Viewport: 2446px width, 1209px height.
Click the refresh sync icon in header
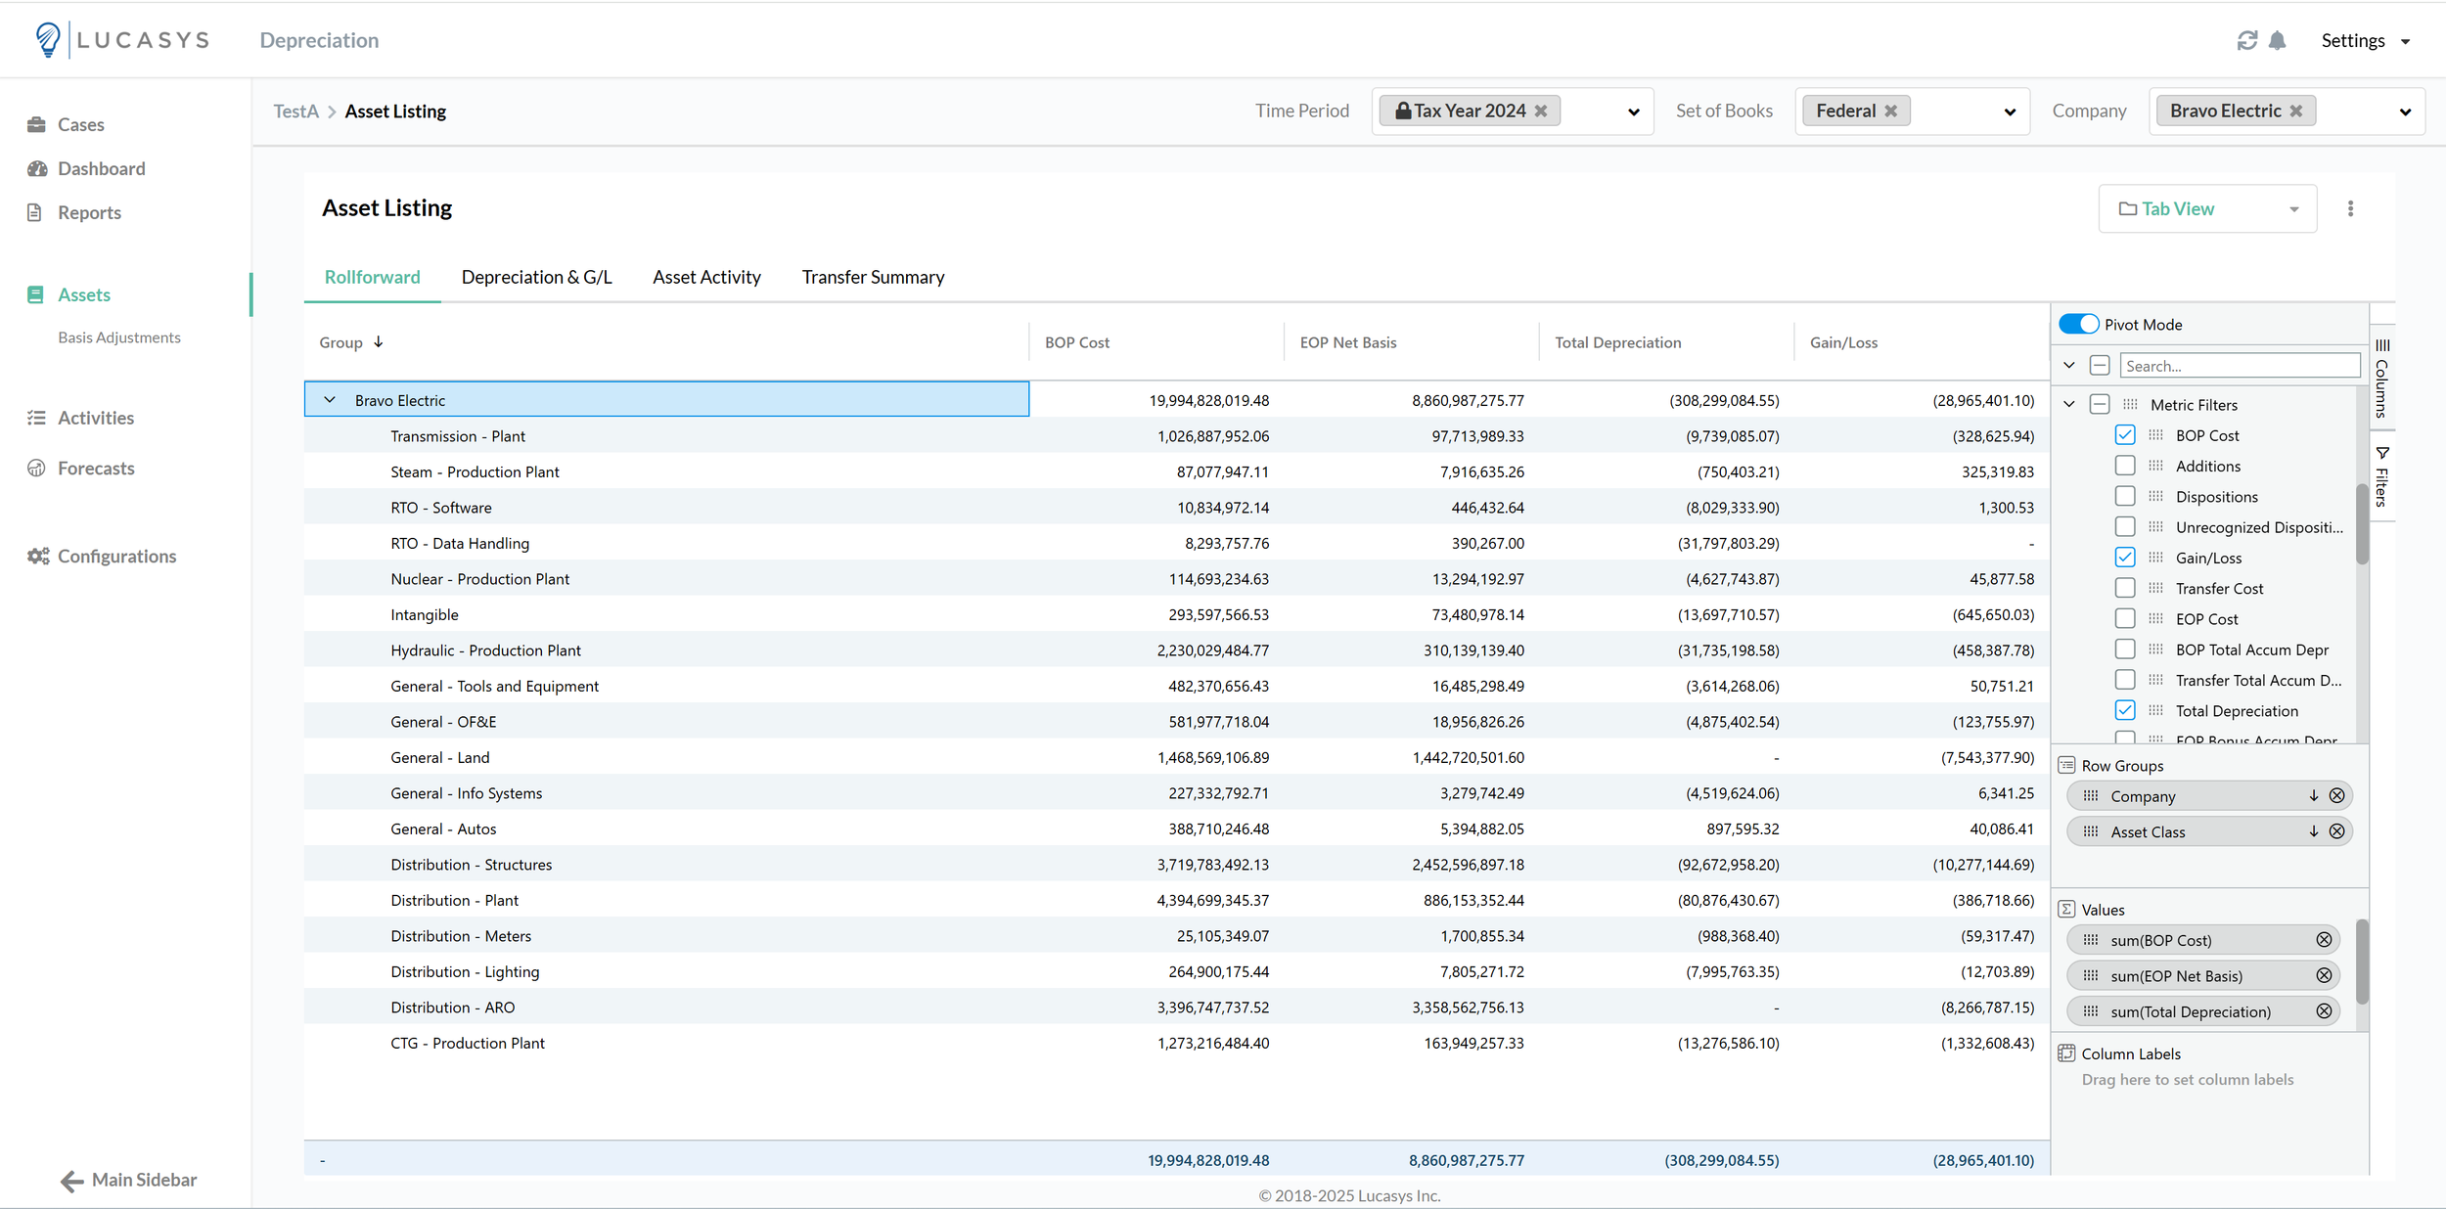coord(2246,40)
